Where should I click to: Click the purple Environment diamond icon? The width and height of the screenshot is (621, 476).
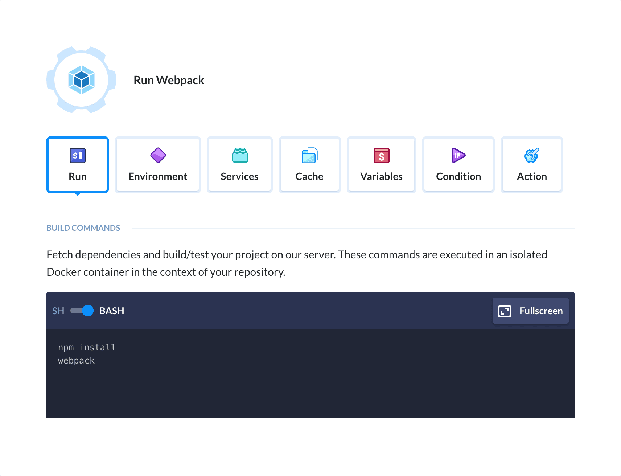[x=157, y=155]
